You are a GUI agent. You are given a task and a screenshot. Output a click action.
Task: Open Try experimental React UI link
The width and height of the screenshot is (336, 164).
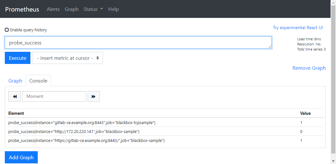(298, 27)
